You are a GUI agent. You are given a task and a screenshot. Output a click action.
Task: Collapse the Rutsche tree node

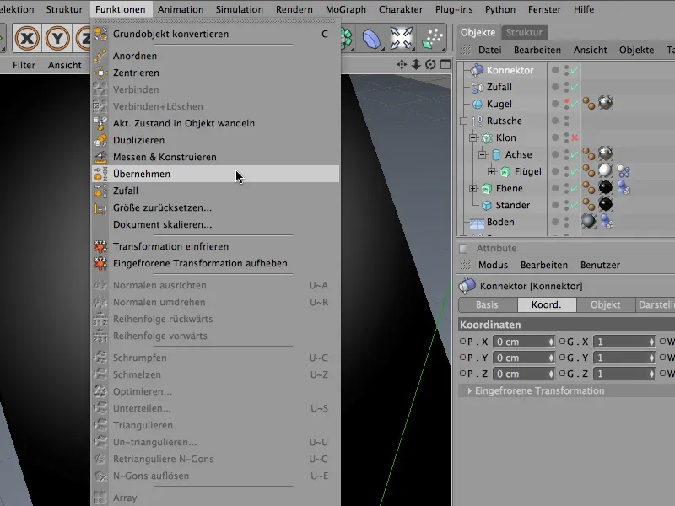tap(463, 121)
